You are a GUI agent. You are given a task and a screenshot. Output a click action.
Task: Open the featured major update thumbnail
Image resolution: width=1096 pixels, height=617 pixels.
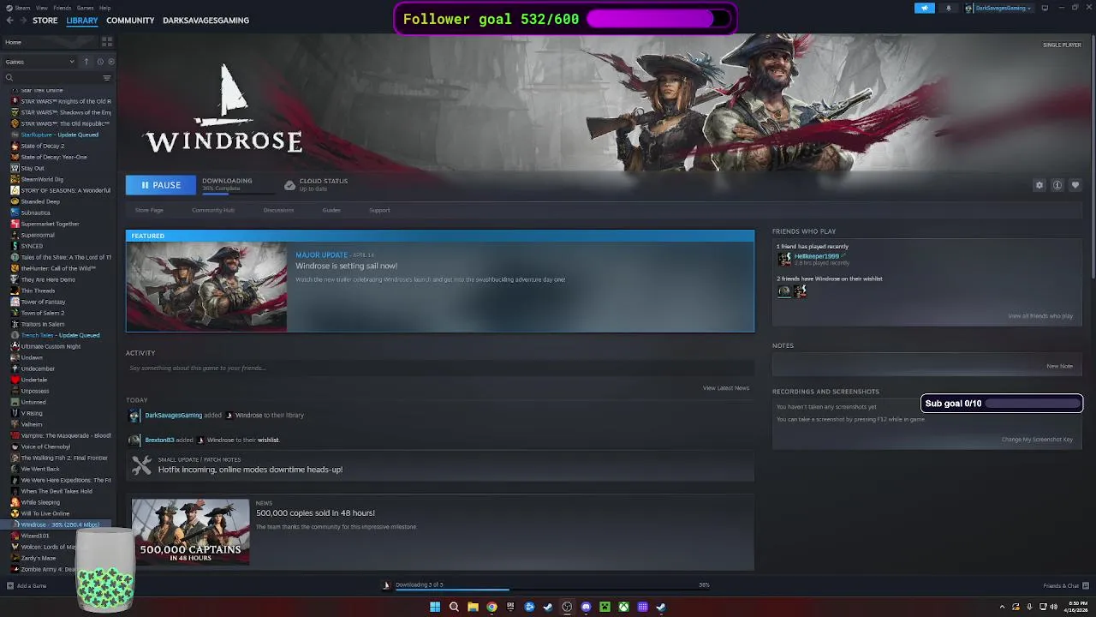pyautogui.click(x=206, y=286)
